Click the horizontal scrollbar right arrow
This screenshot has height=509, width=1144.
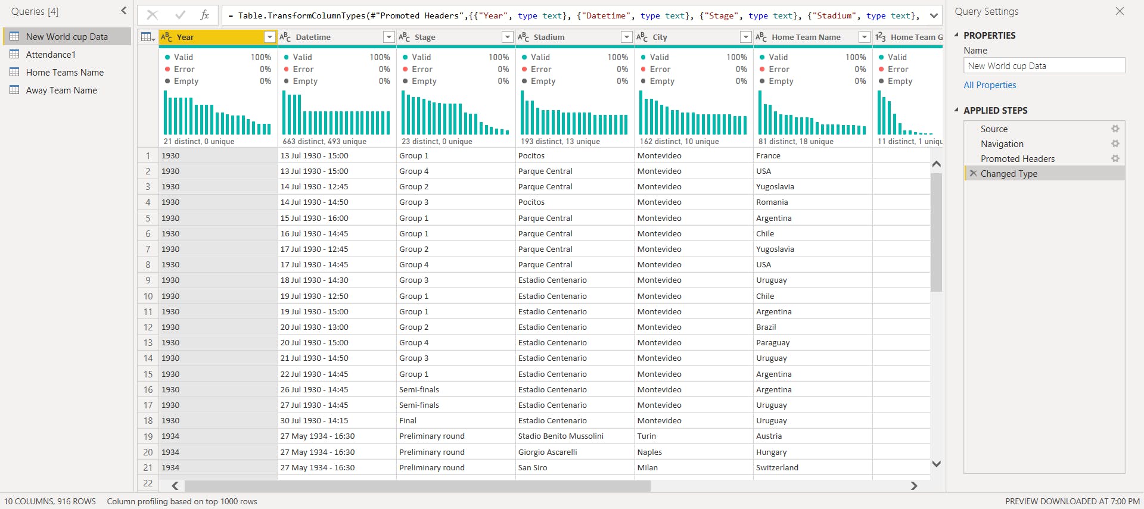tap(914, 486)
